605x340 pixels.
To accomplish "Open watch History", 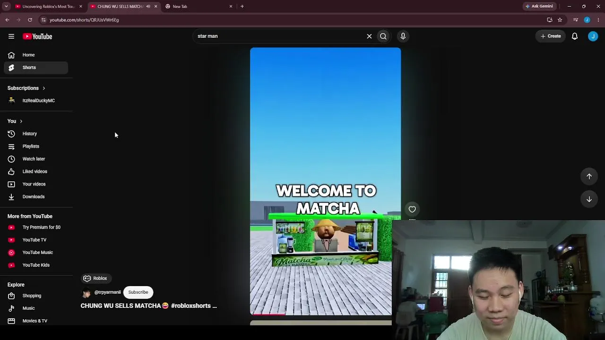I will pos(36,134).
